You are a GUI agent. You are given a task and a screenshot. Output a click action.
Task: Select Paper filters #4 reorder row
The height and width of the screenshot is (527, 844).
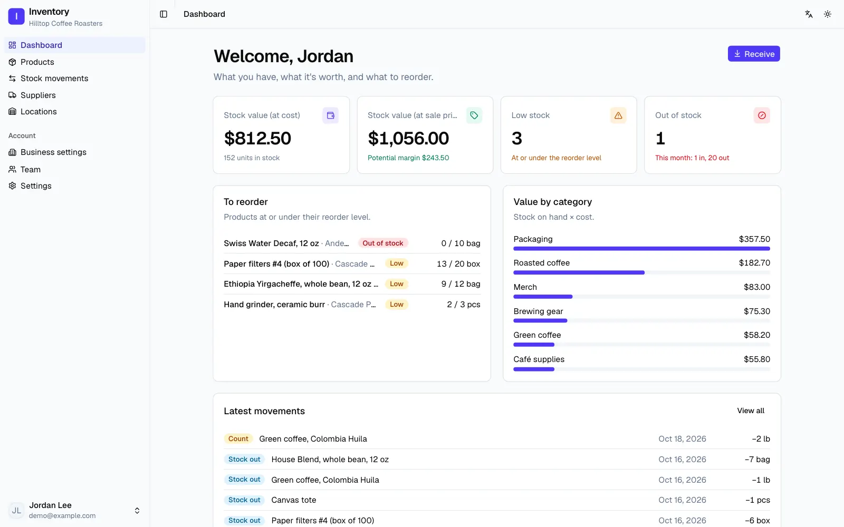352,264
